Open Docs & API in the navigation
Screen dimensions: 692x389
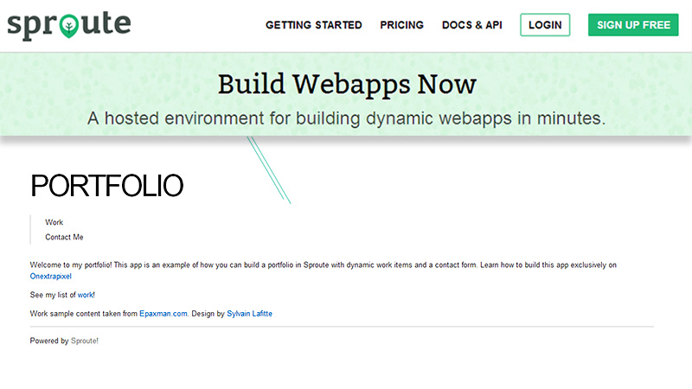[x=471, y=25]
